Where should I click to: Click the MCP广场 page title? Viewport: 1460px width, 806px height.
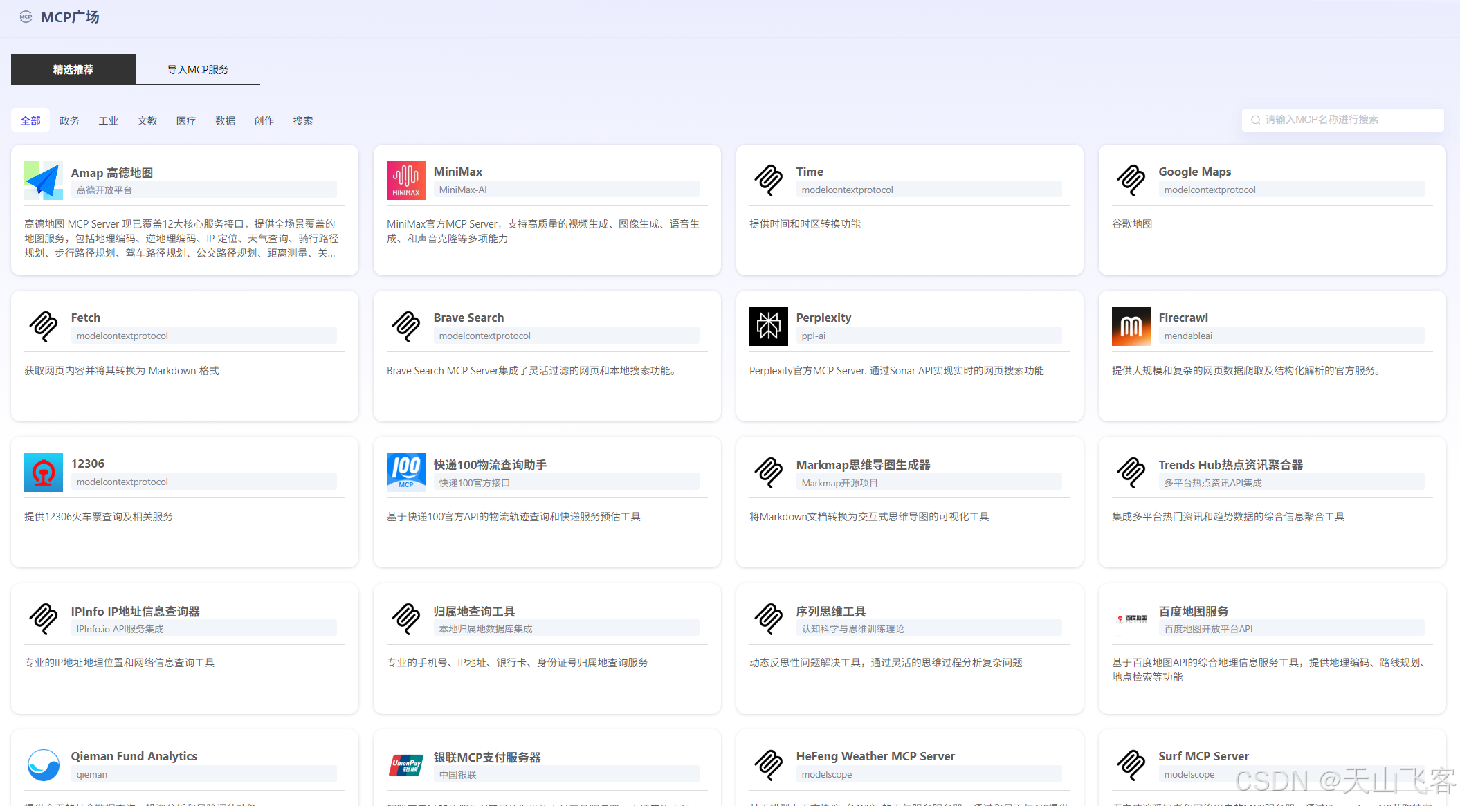coord(70,17)
